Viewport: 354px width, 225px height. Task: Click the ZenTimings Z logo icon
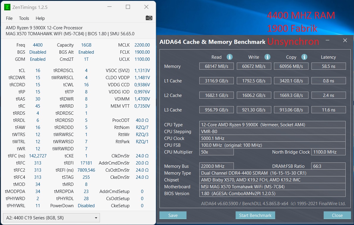click(7, 7)
